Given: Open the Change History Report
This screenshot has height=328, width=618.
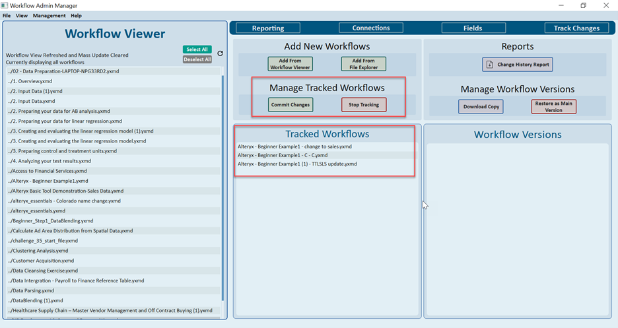Looking at the screenshot, I should click(517, 64).
